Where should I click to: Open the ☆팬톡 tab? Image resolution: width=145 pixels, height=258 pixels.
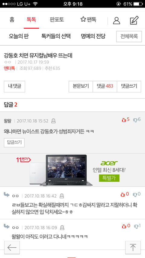89,20
